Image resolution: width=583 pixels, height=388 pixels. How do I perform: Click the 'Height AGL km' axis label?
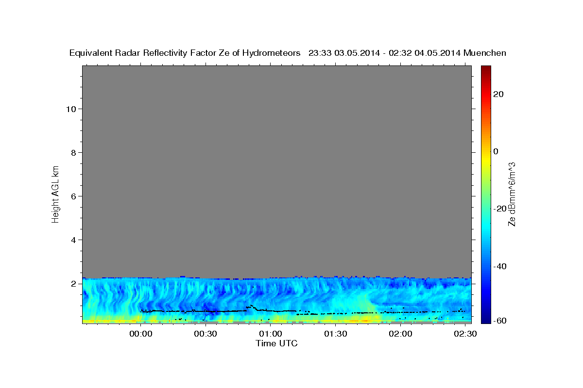(x=55, y=194)
